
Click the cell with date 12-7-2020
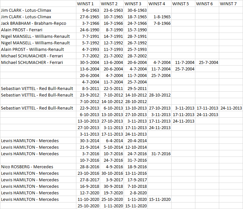(x=88, y=193)
